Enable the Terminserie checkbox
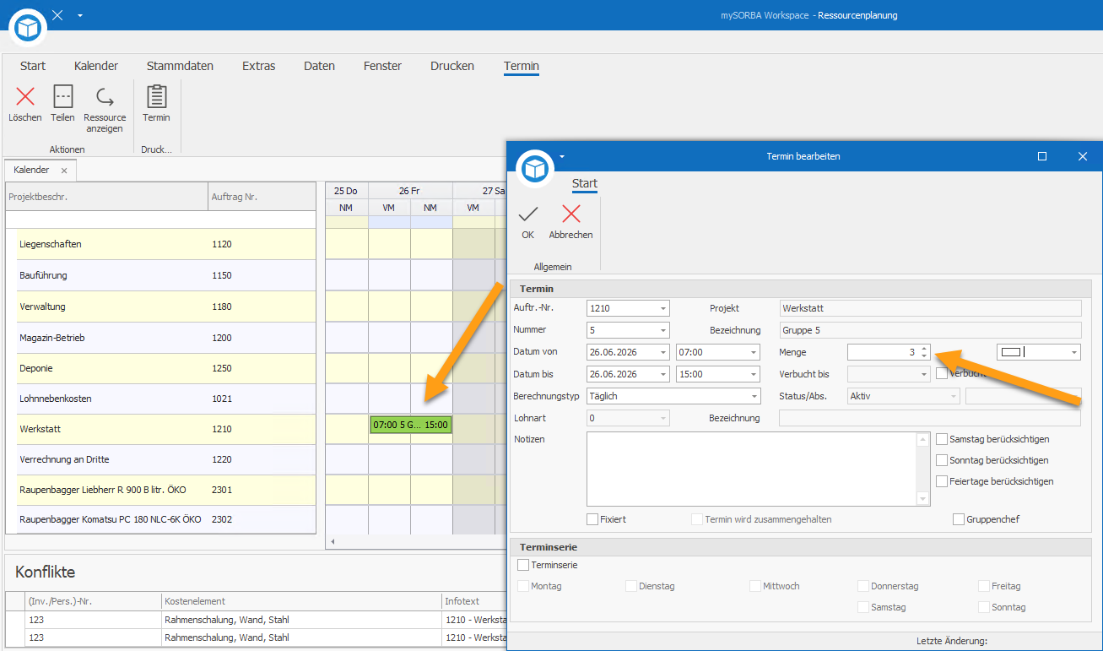1103x651 pixels. (523, 565)
